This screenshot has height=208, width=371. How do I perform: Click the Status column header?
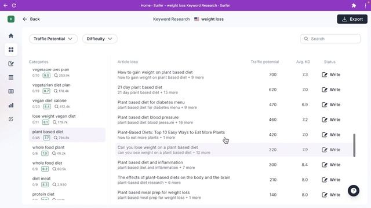pos(330,62)
